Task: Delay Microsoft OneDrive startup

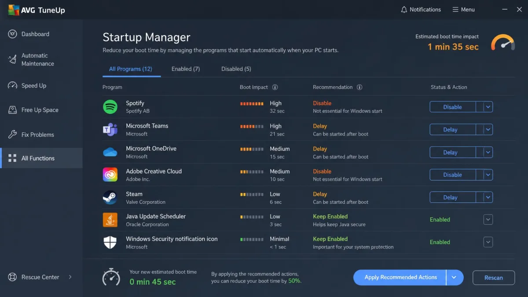Action: [x=452, y=152]
